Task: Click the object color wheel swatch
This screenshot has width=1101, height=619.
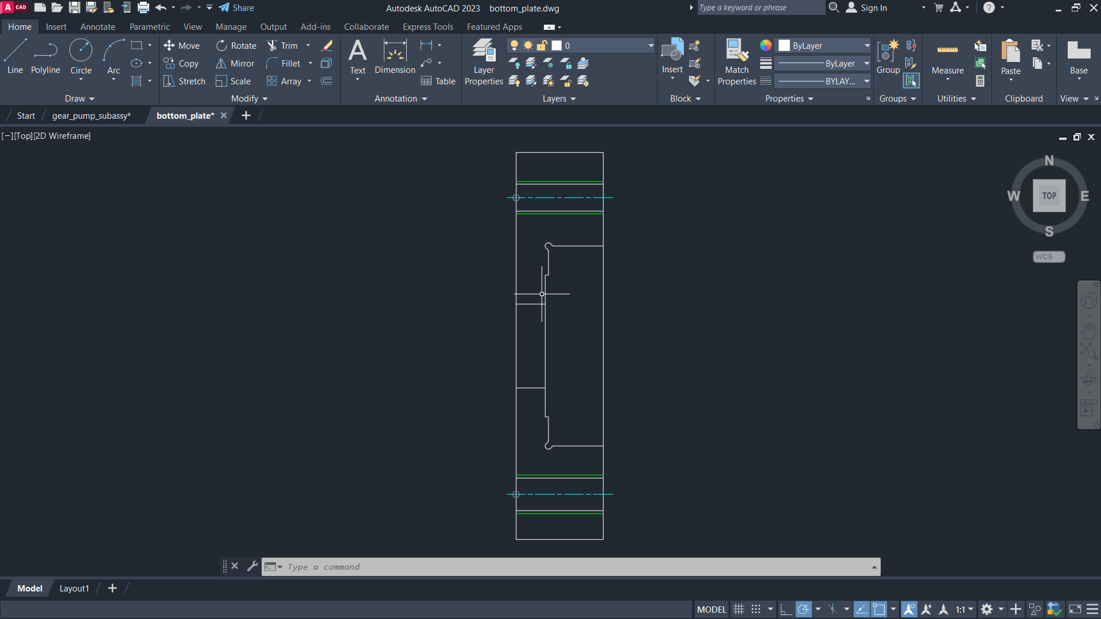Action: pyautogui.click(x=765, y=45)
